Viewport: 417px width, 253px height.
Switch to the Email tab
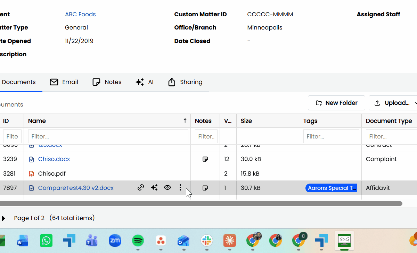pyautogui.click(x=64, y=82)
